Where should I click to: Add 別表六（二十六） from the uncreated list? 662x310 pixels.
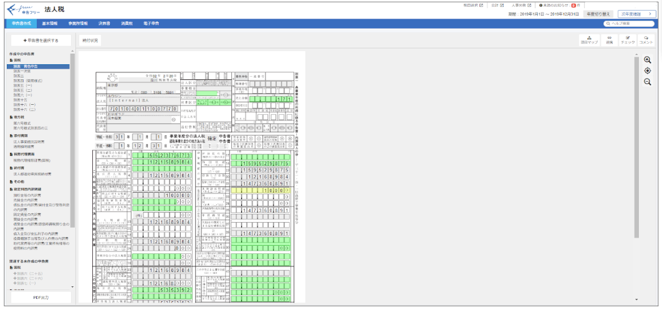click(27, 278)
